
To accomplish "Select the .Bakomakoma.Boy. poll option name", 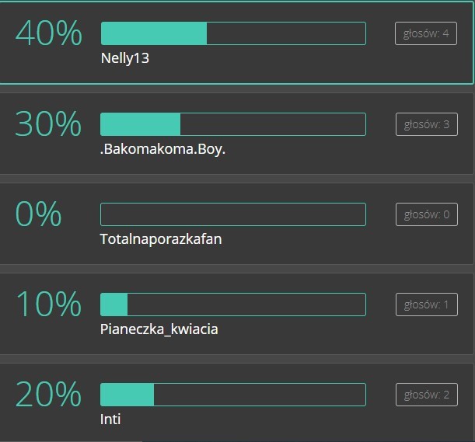I will pyautogui.click(x=162, y=148).
